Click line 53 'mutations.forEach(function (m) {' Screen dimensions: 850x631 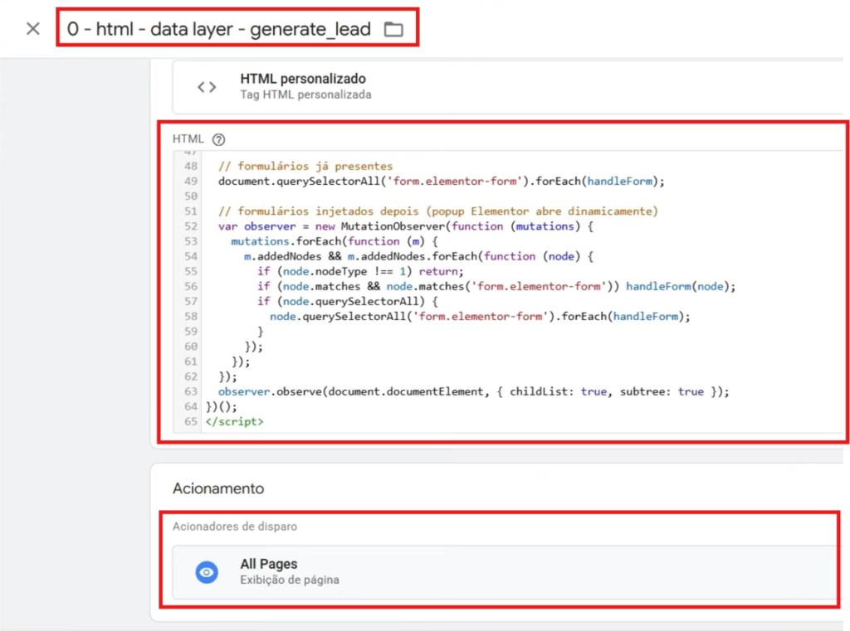coord(335,241)
